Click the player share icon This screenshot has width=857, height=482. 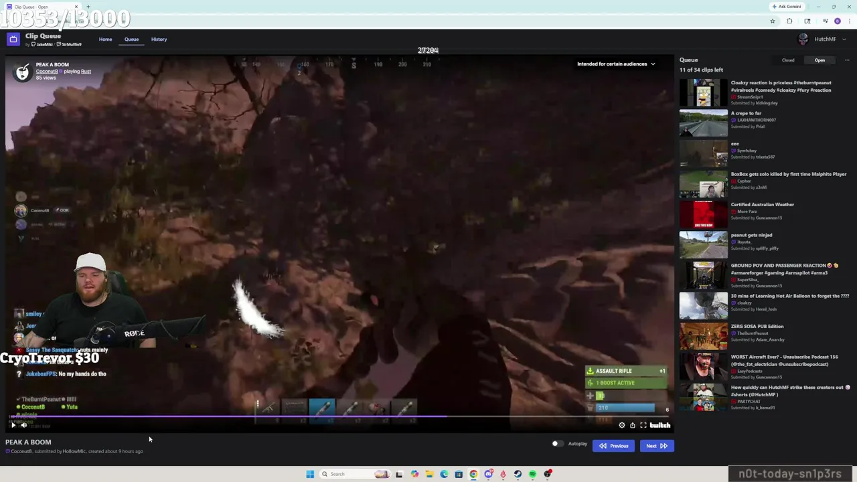[x=633, y=425]
